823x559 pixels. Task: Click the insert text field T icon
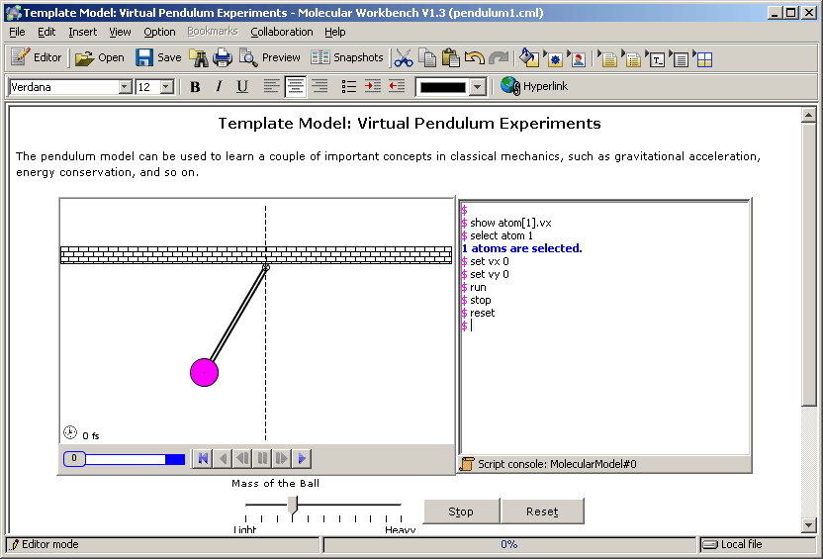pos(656,58)
